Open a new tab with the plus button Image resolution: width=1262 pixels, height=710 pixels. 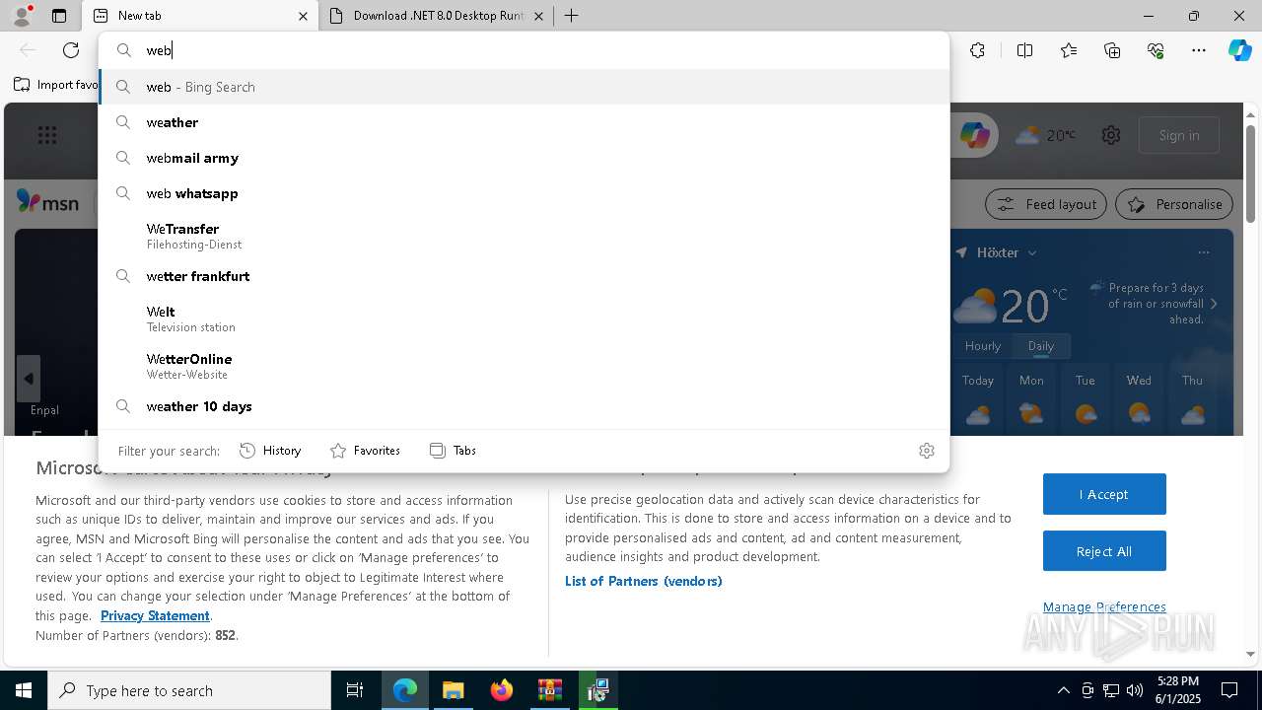pos(571,16)
